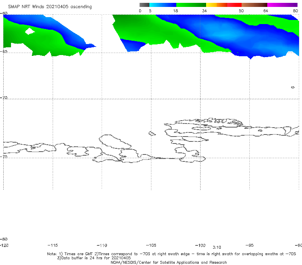The width and height of the screenshot is (302, 265).
Task: Click the note line starting 'Note: 1) Times are GMT'
Action: [171, 254]
